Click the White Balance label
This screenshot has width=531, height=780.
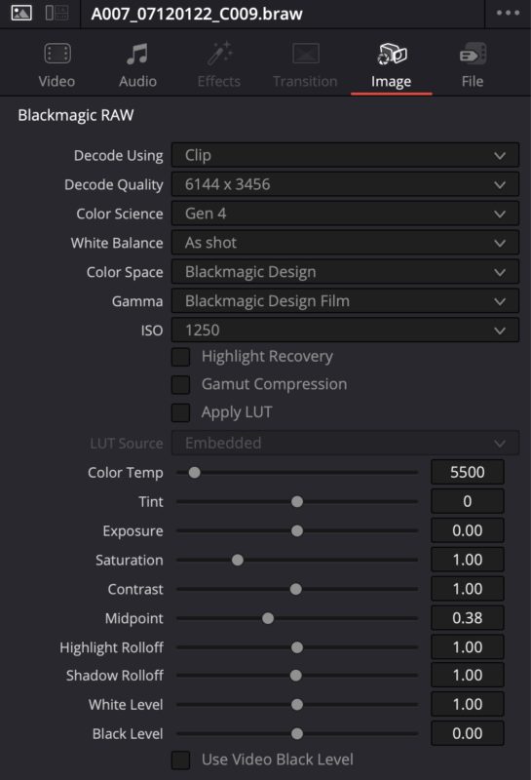(117, 243)
